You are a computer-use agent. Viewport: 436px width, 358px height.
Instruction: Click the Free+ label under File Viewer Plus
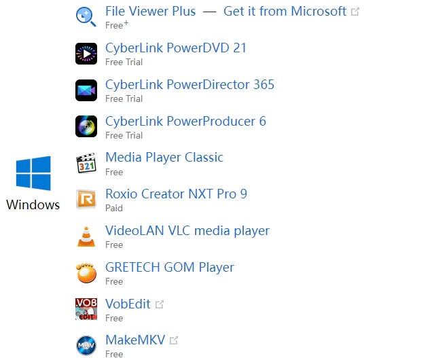pos(117,25)
